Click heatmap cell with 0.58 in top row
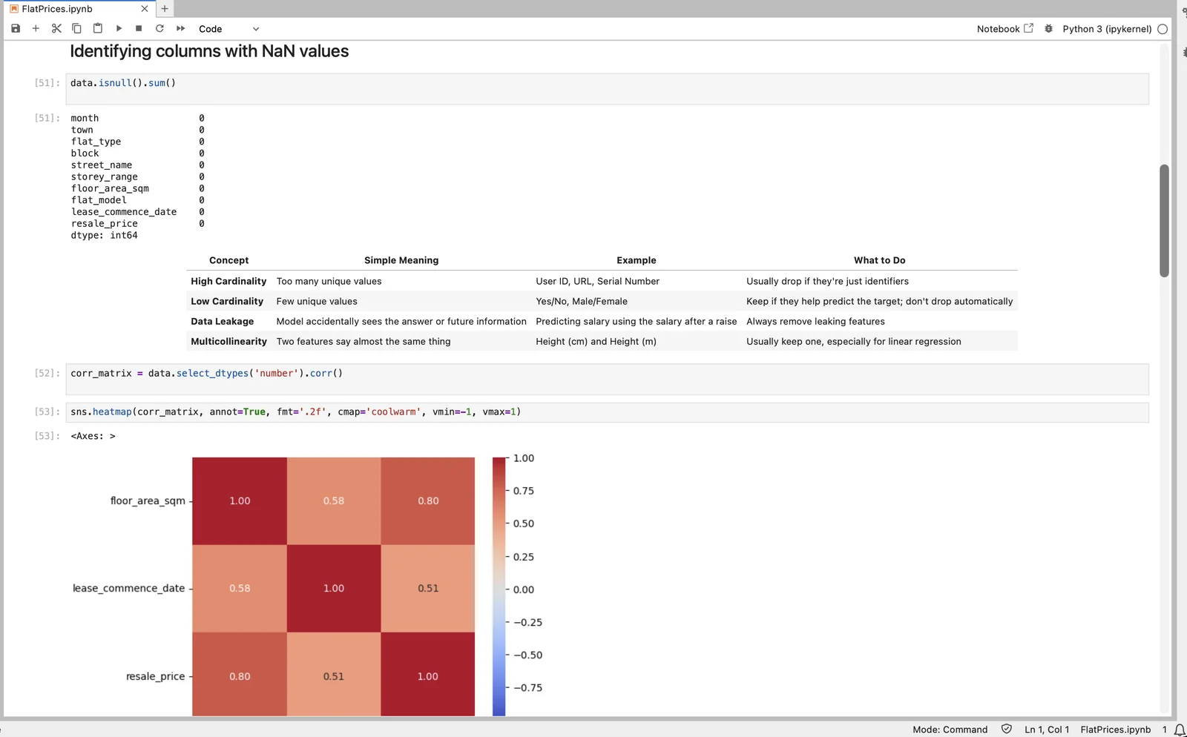 point(334,500)
